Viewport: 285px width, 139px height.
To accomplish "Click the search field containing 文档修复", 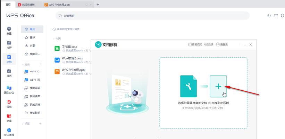I will 152,16.
